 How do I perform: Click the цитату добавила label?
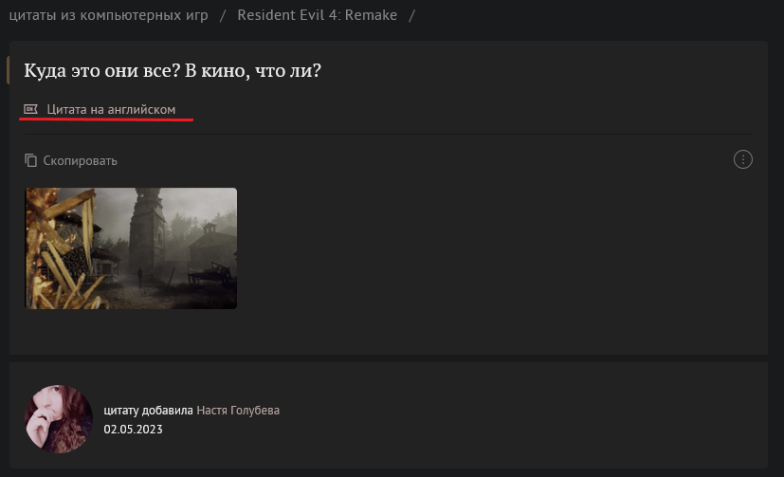coord(148,411)
